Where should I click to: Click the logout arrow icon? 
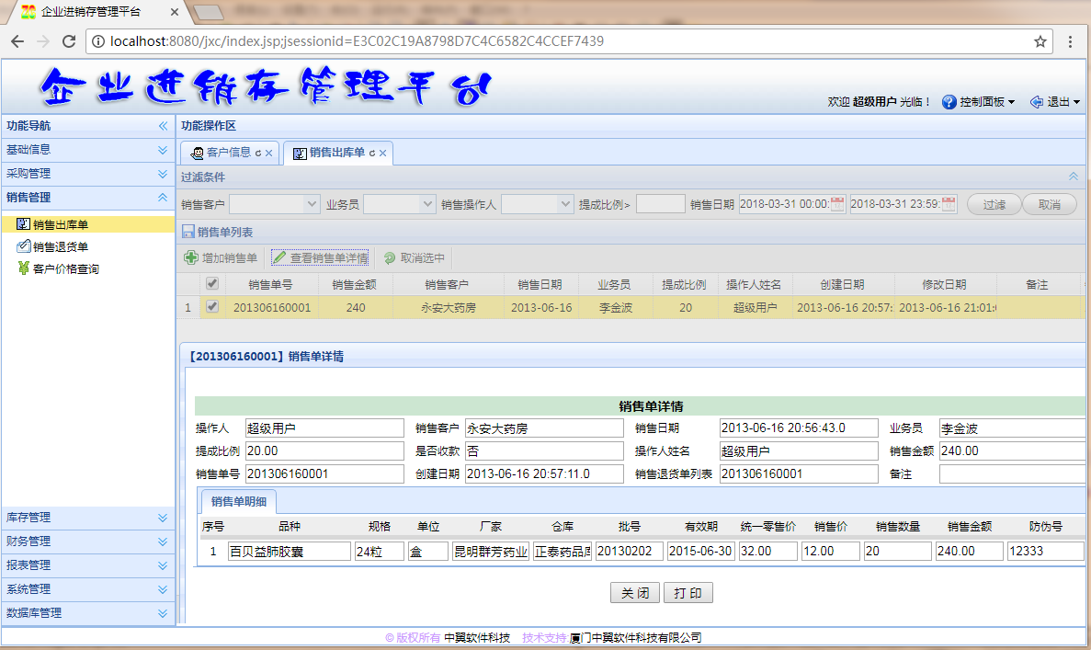pos(1037,102)
